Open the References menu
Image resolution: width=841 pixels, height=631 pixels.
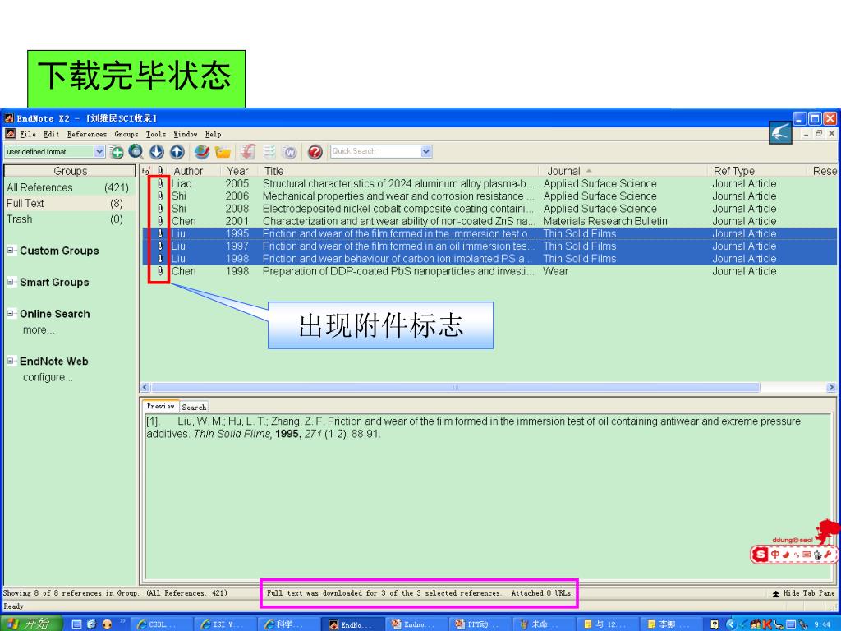point(87,134)
